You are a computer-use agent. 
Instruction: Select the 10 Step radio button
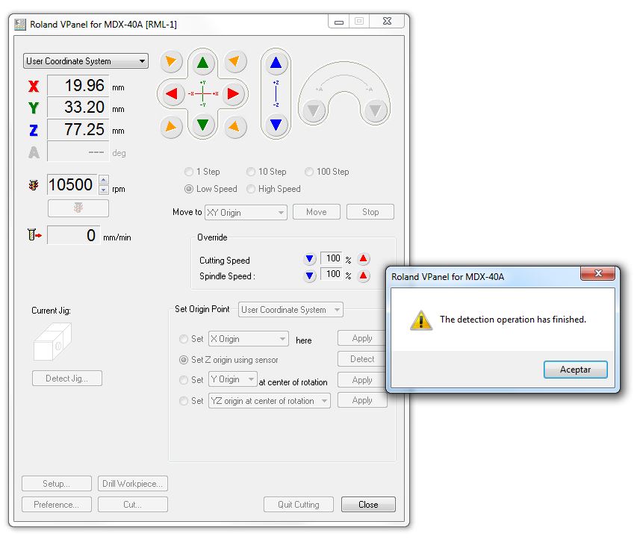pos(251,172)
